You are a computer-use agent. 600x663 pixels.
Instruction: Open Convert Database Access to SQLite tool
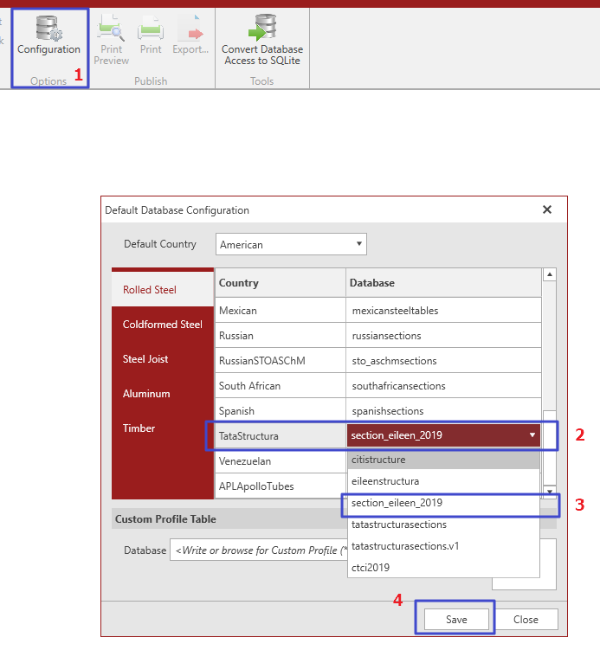pyautogui.click(x=262, y=39)
